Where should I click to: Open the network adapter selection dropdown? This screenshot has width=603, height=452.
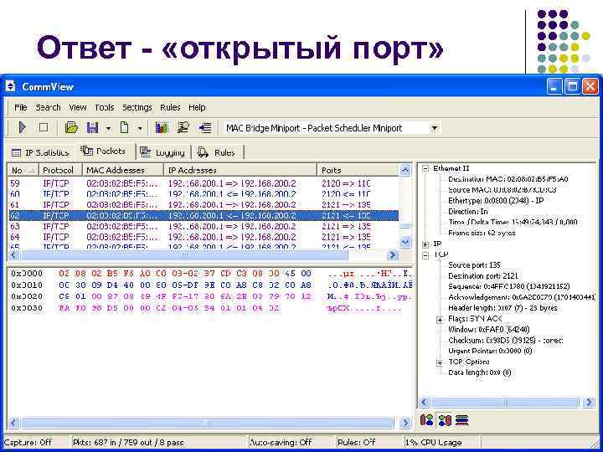[x=435, y=128]
